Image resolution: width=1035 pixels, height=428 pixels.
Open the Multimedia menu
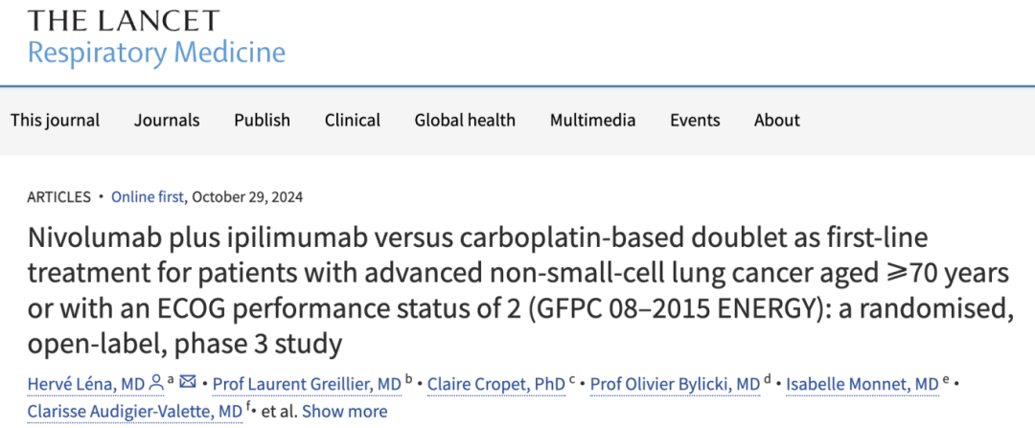point(593,120)
